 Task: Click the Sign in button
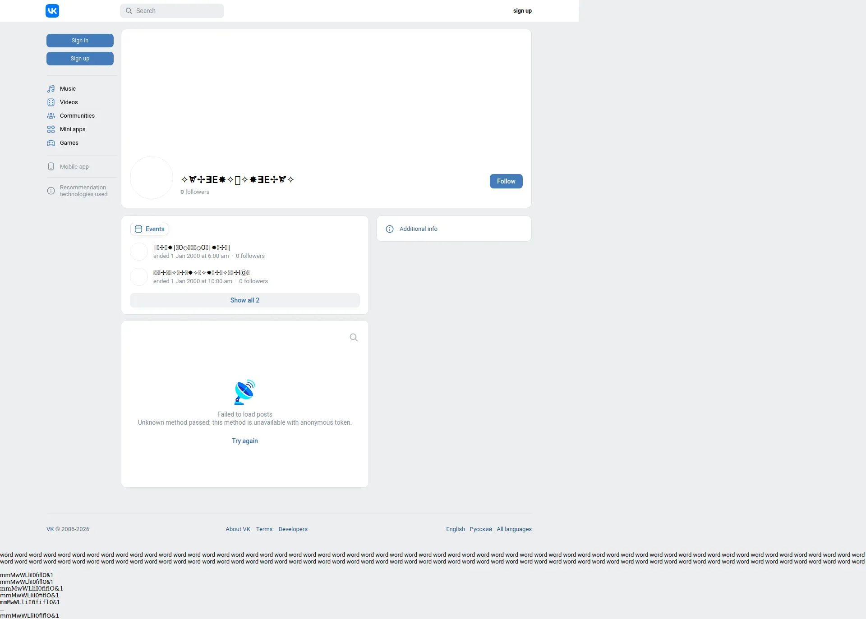point(80,41)
